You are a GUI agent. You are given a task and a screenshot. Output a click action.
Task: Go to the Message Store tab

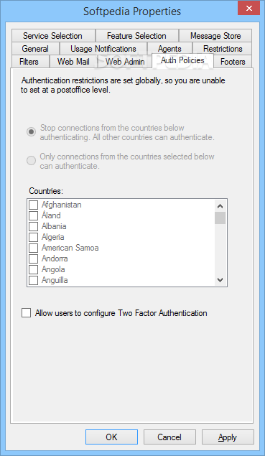click(215, 36)
